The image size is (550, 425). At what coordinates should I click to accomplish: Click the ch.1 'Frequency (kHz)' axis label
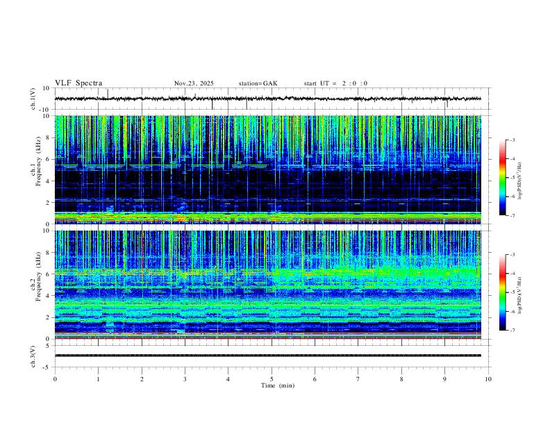click(x=38, y=162)
